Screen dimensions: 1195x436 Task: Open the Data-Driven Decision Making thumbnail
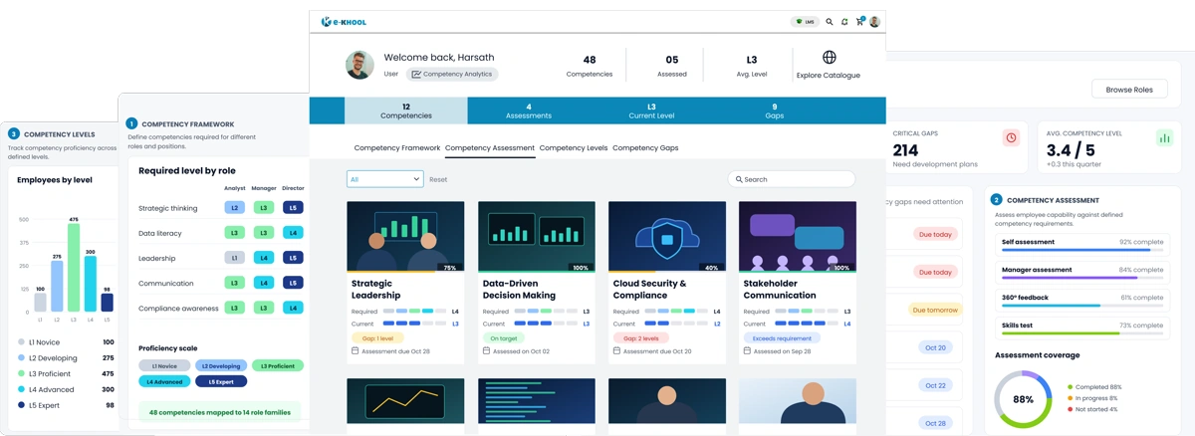point(537,237)
